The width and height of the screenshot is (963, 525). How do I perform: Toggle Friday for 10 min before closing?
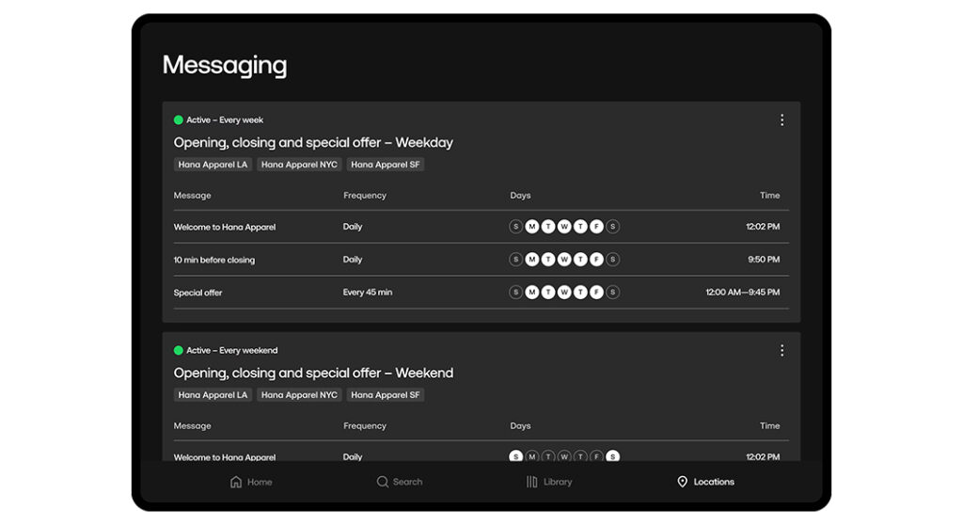(x=596, y=260)
